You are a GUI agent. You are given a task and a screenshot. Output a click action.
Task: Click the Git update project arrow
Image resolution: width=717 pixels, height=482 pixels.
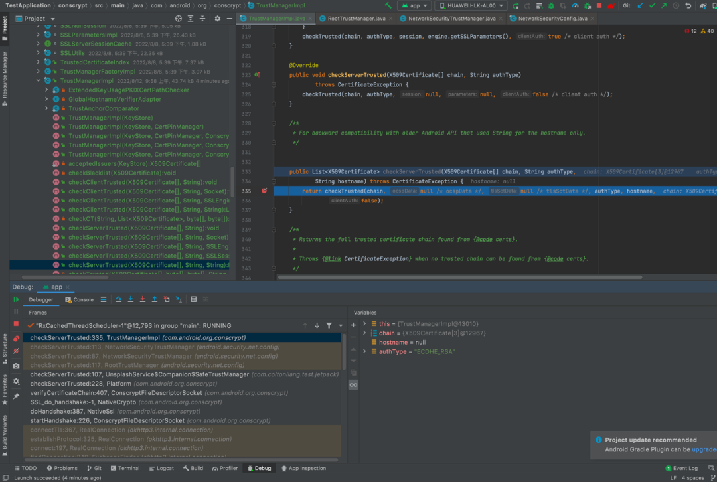click(640, 5)
